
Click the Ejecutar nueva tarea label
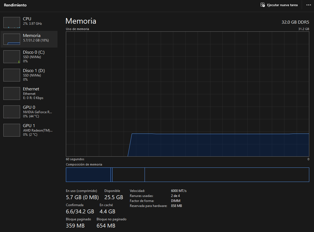click(x=282, y=5)
